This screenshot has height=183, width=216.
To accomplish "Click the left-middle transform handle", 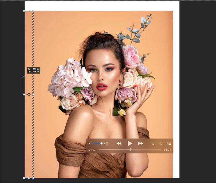I will [24, 95].
